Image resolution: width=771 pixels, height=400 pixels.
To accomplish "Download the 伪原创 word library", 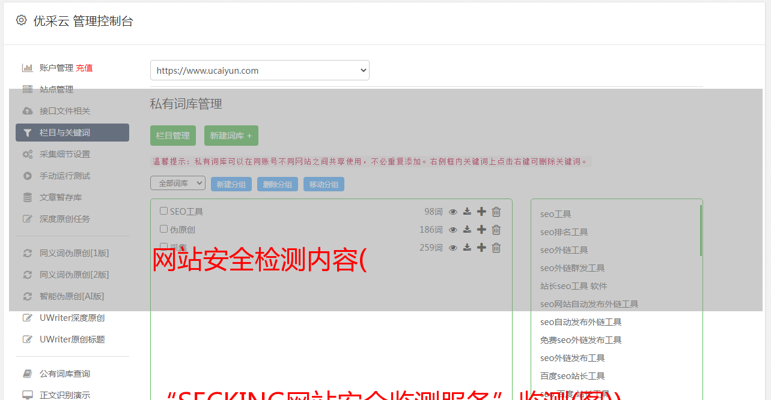I will coord(467,230).
